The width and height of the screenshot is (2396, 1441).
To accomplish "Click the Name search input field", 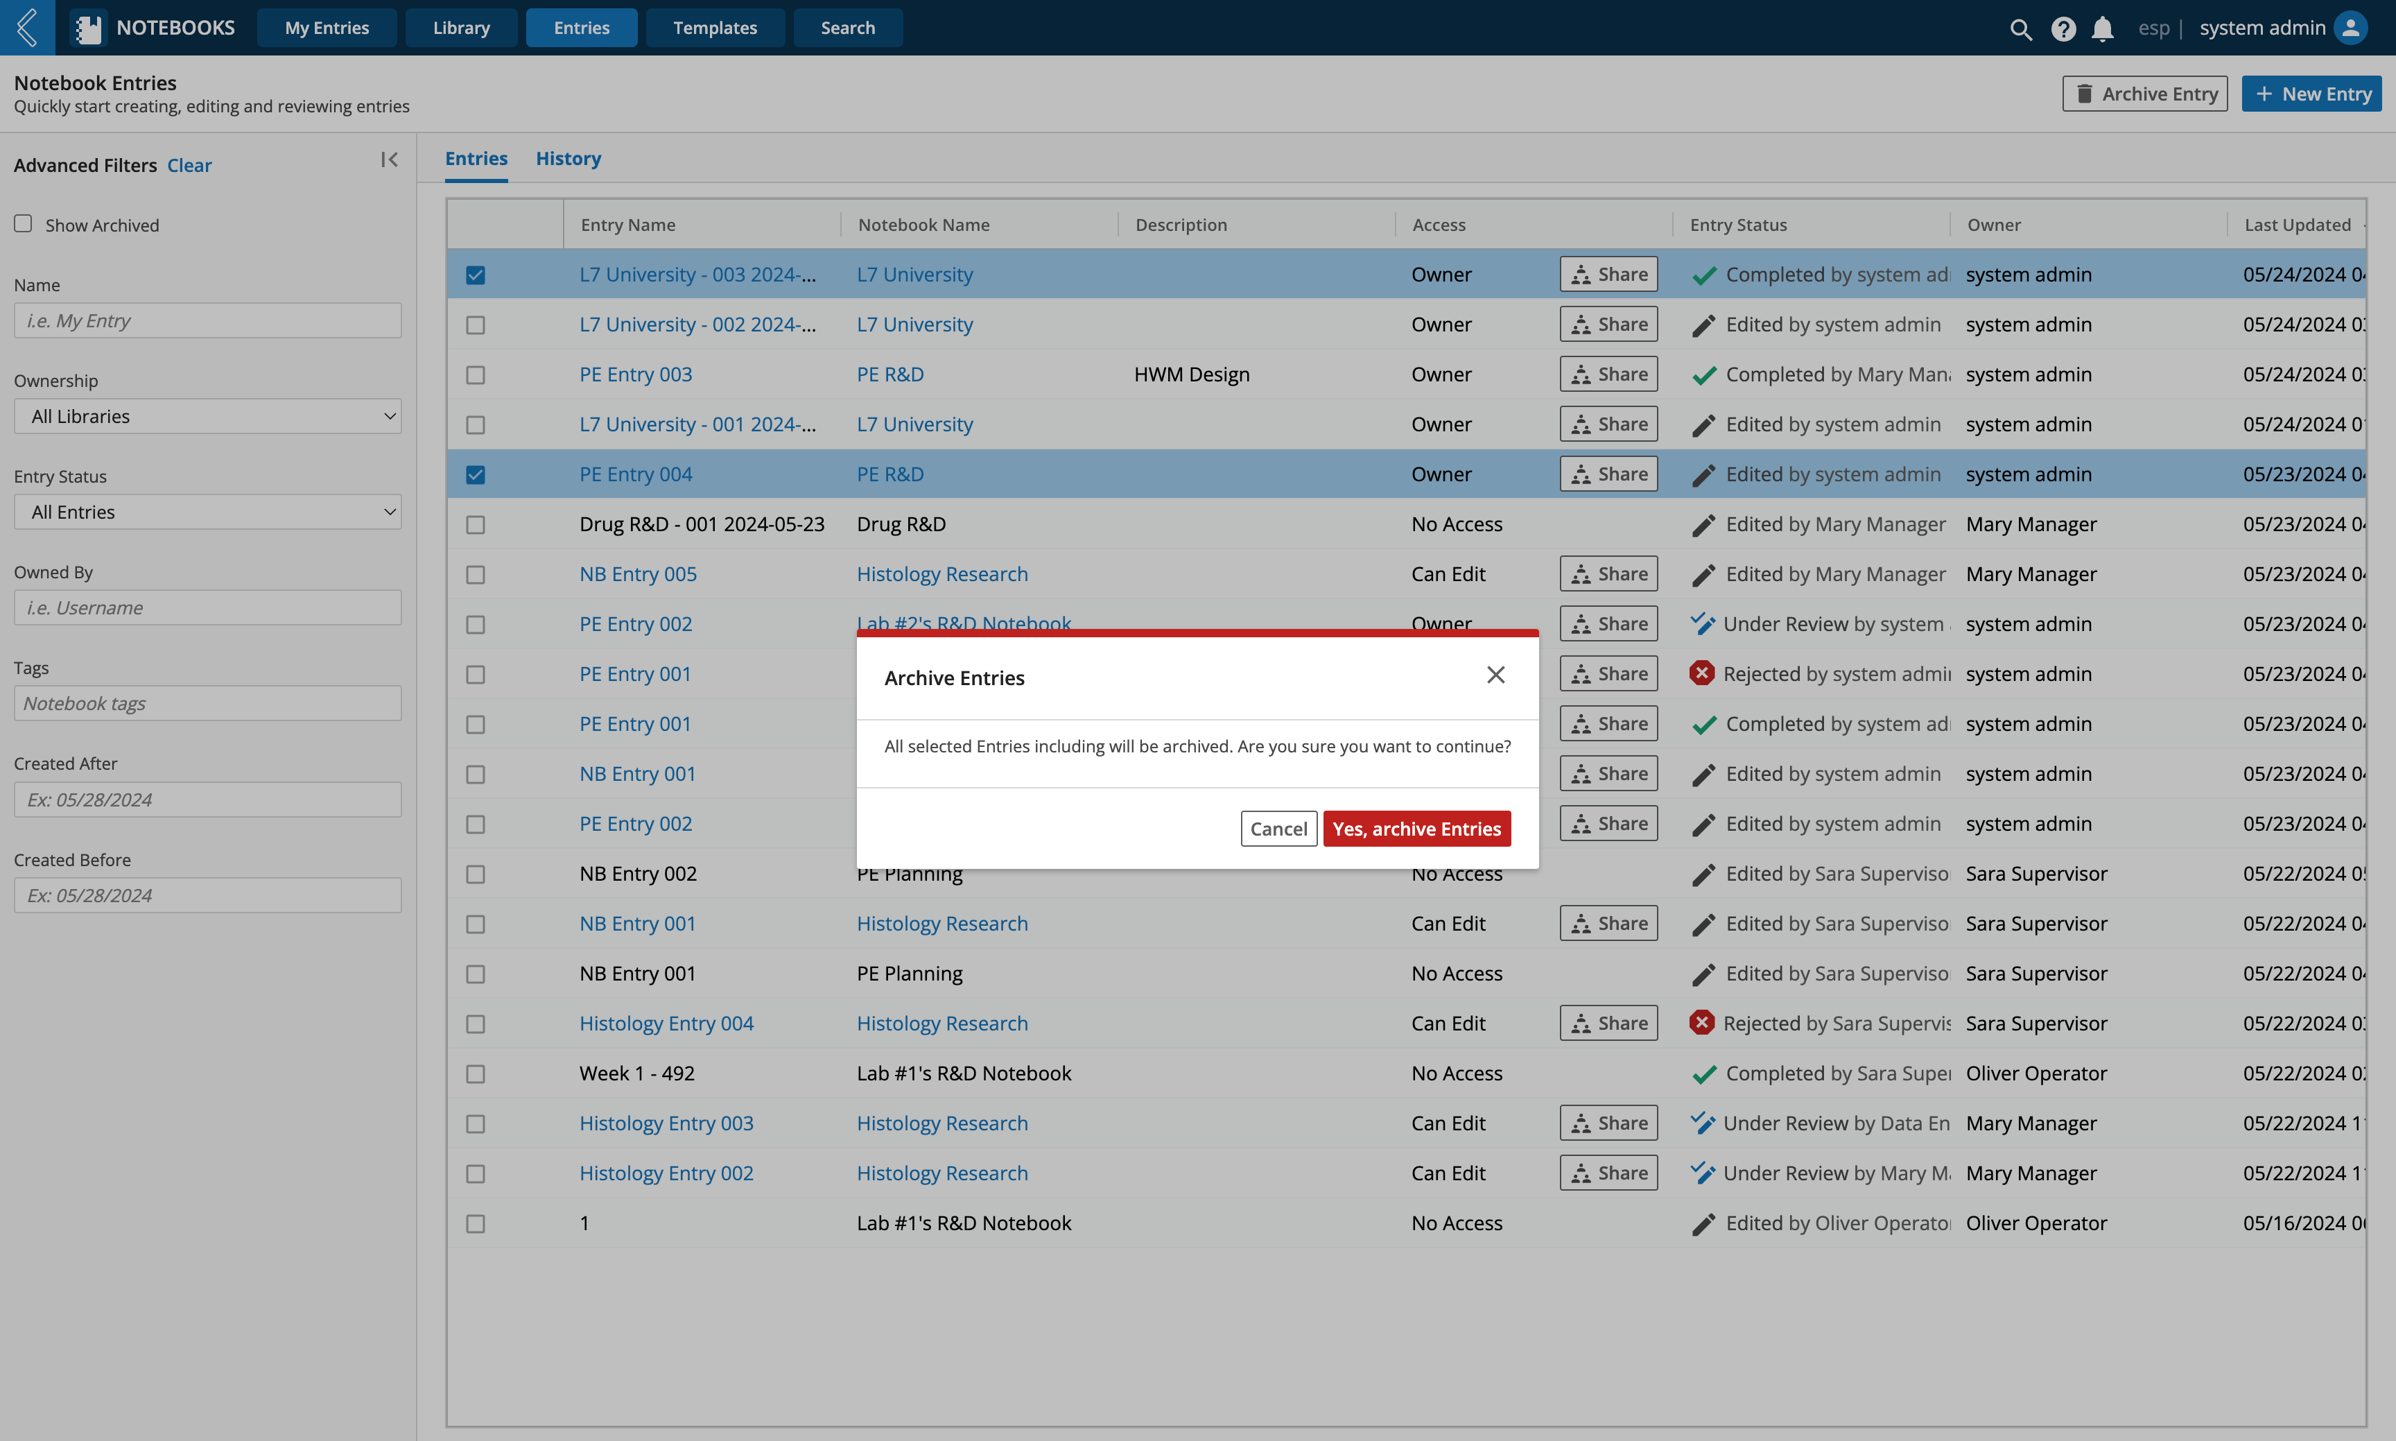I will click(205, 320).
